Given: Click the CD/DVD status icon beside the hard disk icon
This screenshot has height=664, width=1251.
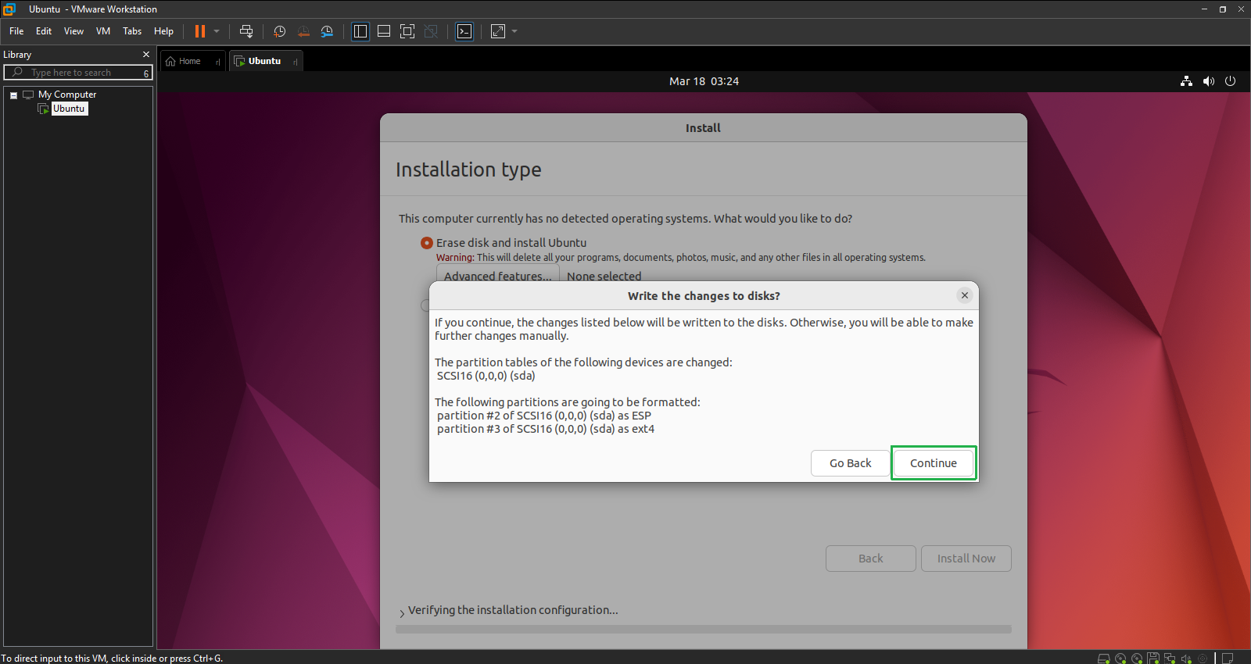Looking at the screenshot, I should pos(1120,659).
